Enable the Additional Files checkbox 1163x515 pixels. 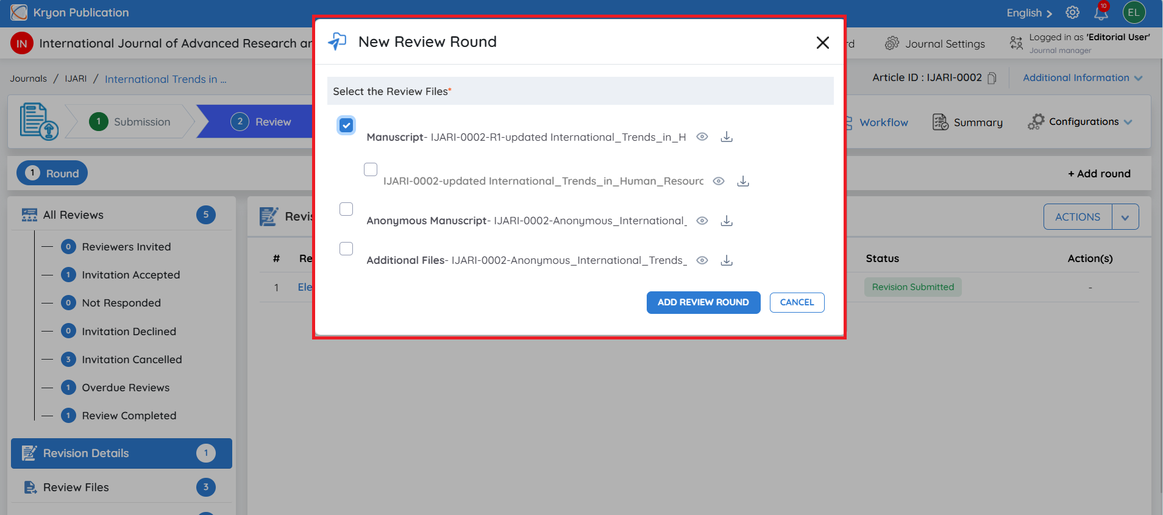pos(346,249)
